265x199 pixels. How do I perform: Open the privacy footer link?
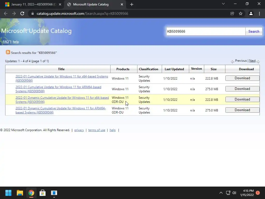(x=79, y=130)
